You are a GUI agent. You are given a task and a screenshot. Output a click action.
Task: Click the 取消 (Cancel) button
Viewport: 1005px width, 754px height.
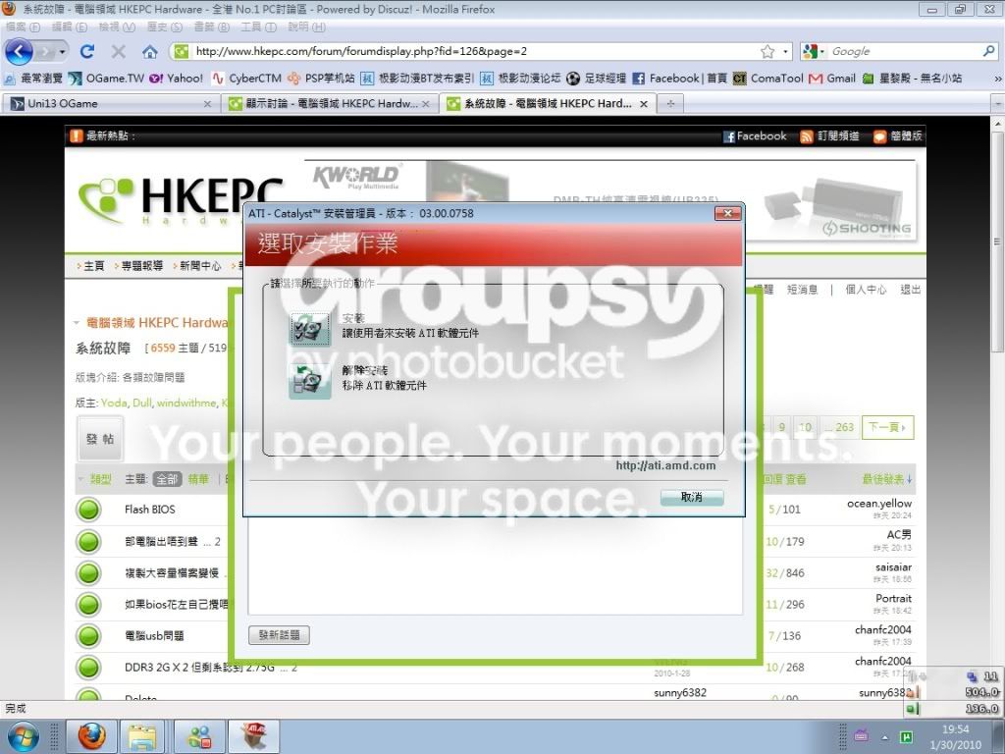[x=692, y=497]
